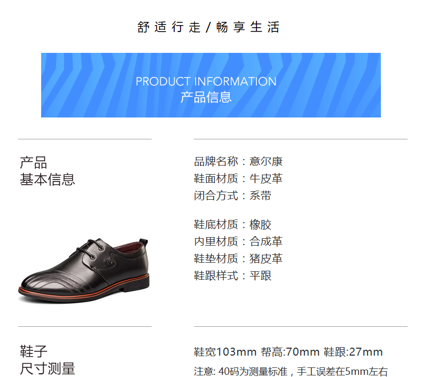Click the 产品 基本信息 section heading

(48, 171)
